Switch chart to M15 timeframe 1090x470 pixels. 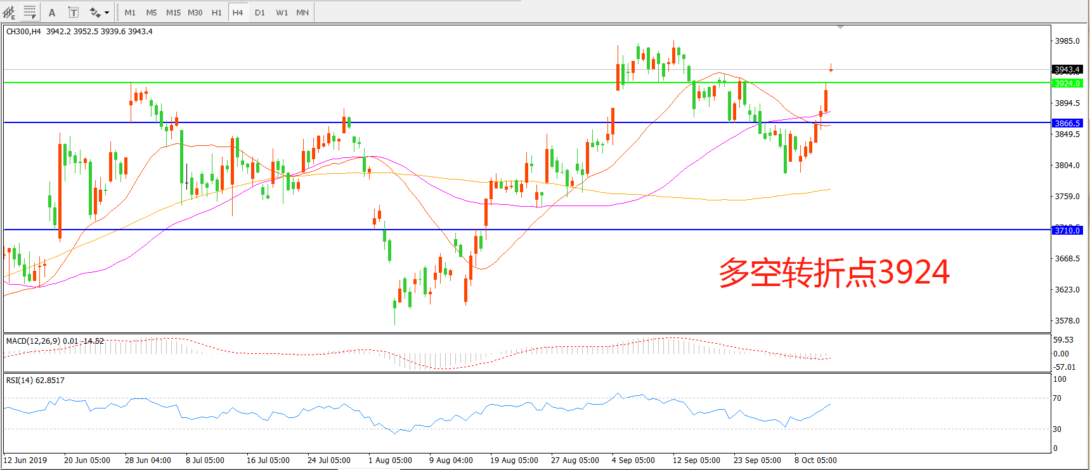[x=173, y=12]
